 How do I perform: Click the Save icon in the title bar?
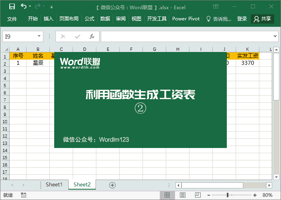[12, 6]
